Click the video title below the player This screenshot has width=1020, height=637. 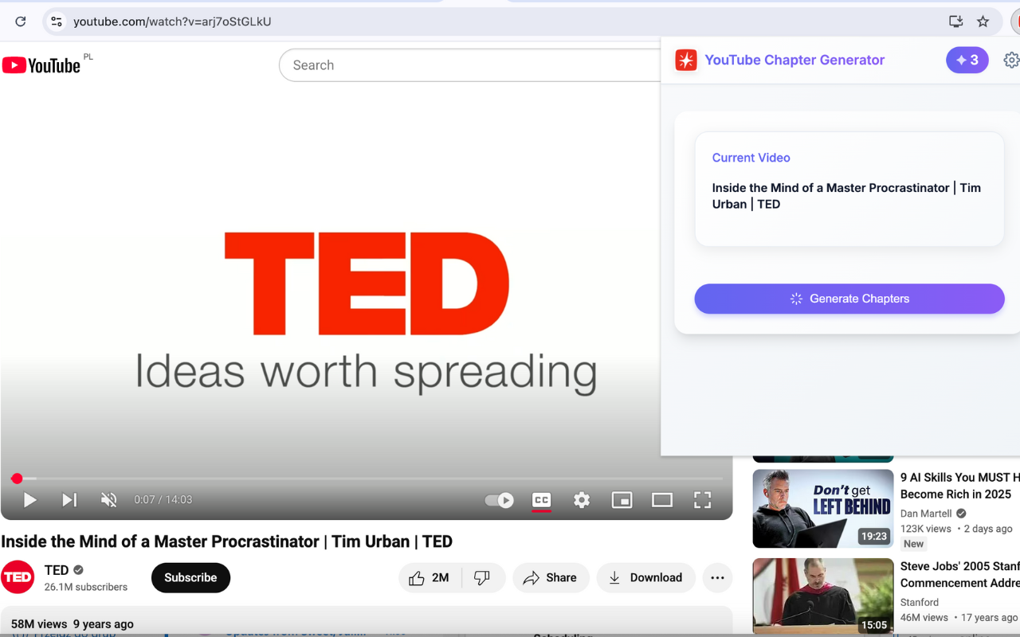226,541
